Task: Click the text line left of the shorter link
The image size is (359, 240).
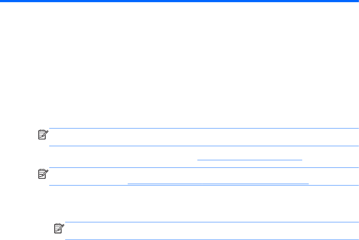Action: tap(123, 158)
